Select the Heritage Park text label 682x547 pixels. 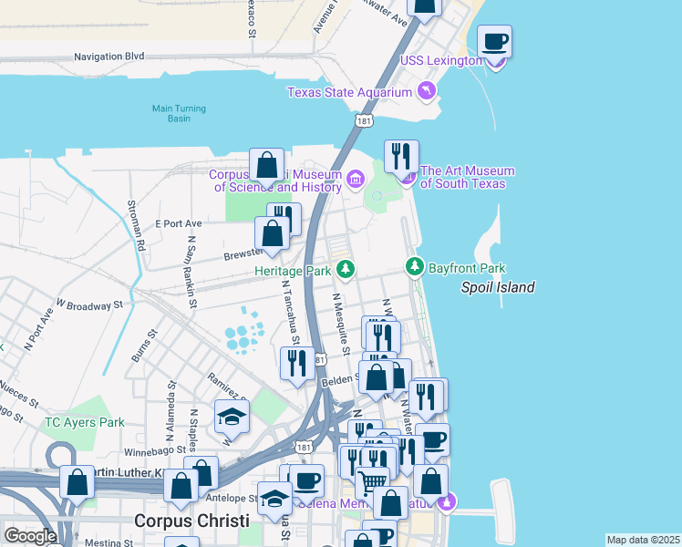pyautogui.click(x=294, y=272)
